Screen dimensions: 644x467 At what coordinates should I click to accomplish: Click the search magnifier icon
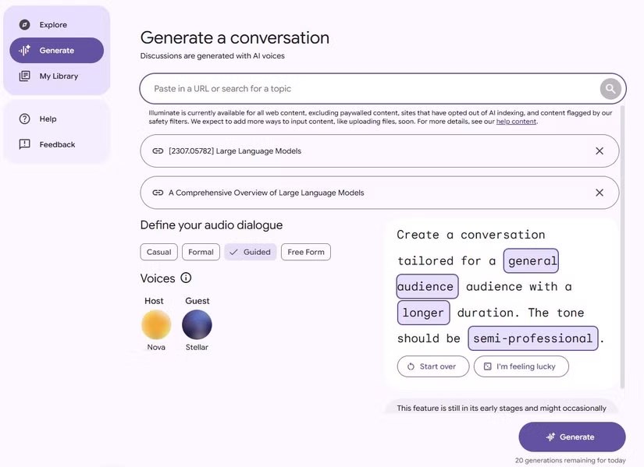tap(610, 89)
